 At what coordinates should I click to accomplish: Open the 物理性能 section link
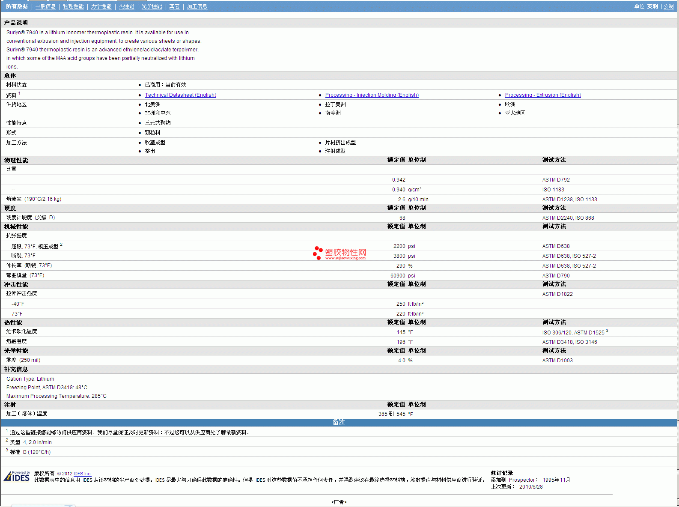coord(73,6)
